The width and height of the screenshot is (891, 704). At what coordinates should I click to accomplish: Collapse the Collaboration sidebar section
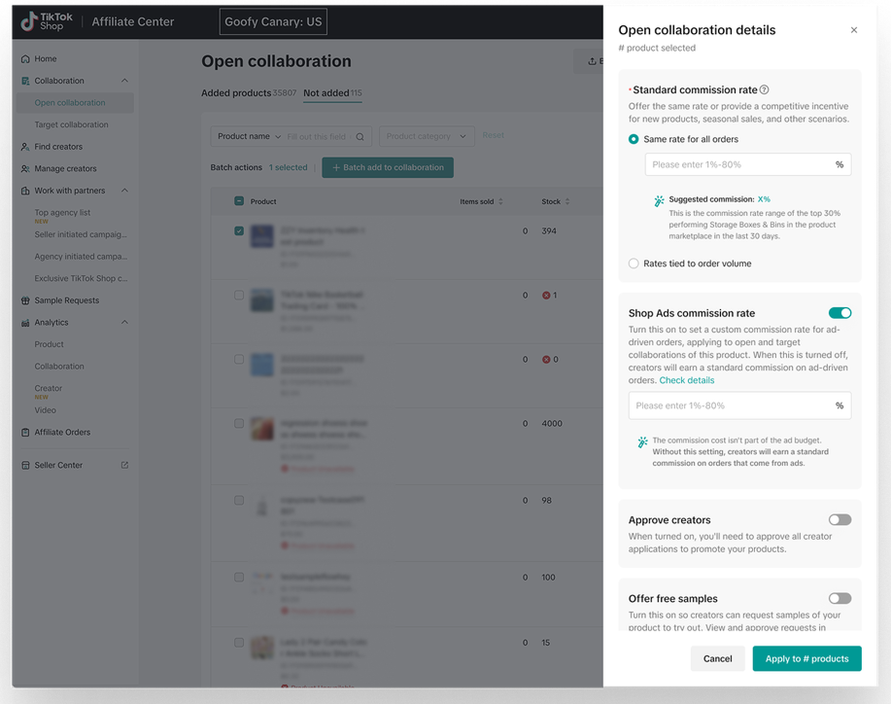coord(124,81)
